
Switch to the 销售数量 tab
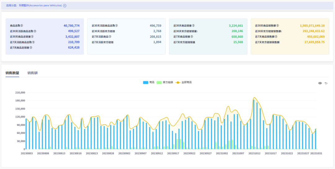coord(12,73)
